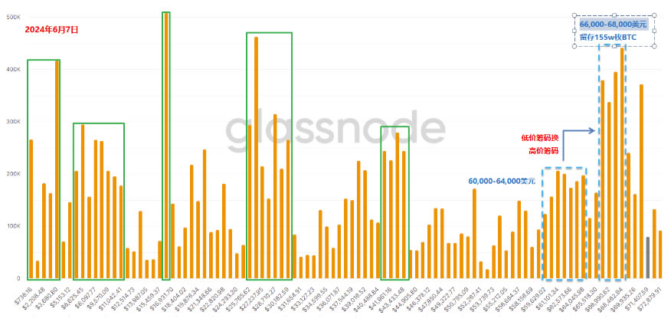Image resolution: width=671 pixels, height=325 pixels.
Task: Select the highlighted 66,000-68,000美元 text
Action: coord(614,25)
